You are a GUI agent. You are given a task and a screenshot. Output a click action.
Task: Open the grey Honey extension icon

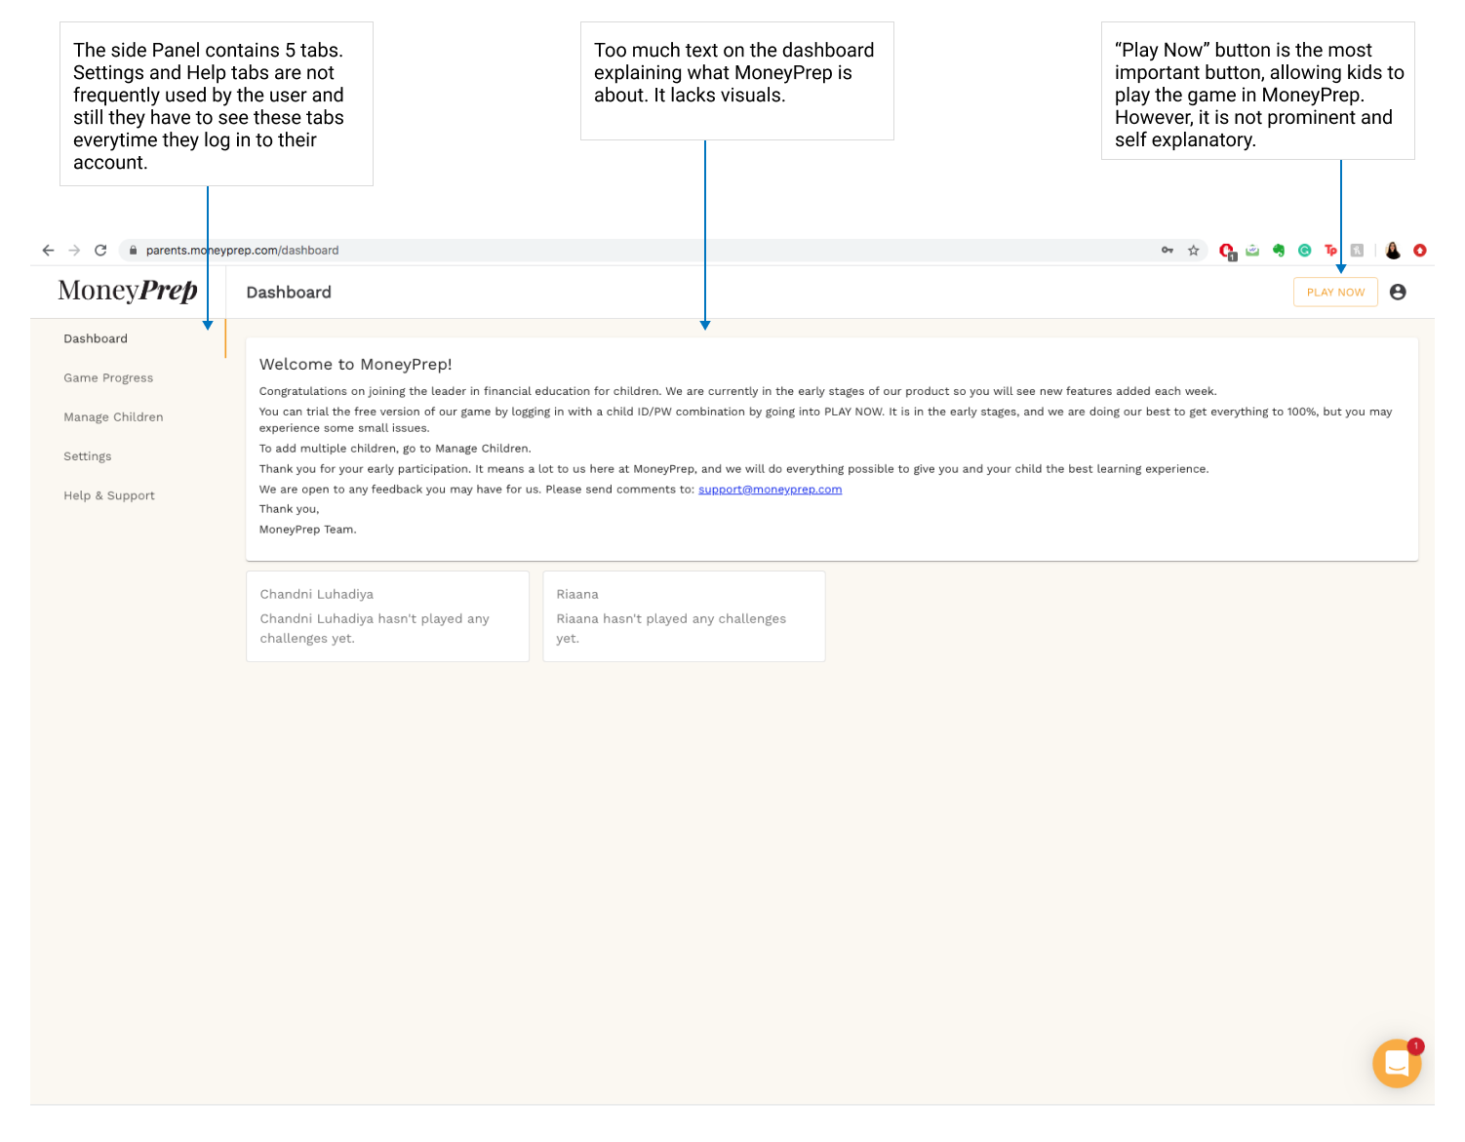point(1357,251)
